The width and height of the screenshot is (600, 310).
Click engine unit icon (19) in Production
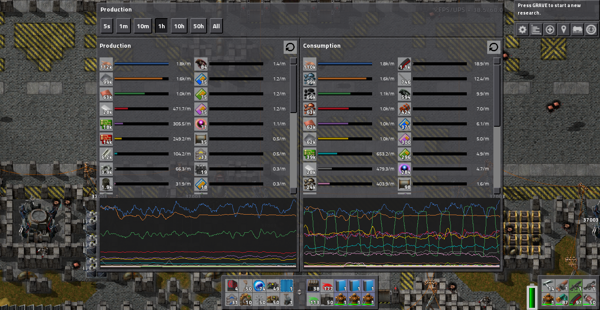pos(201,169)
